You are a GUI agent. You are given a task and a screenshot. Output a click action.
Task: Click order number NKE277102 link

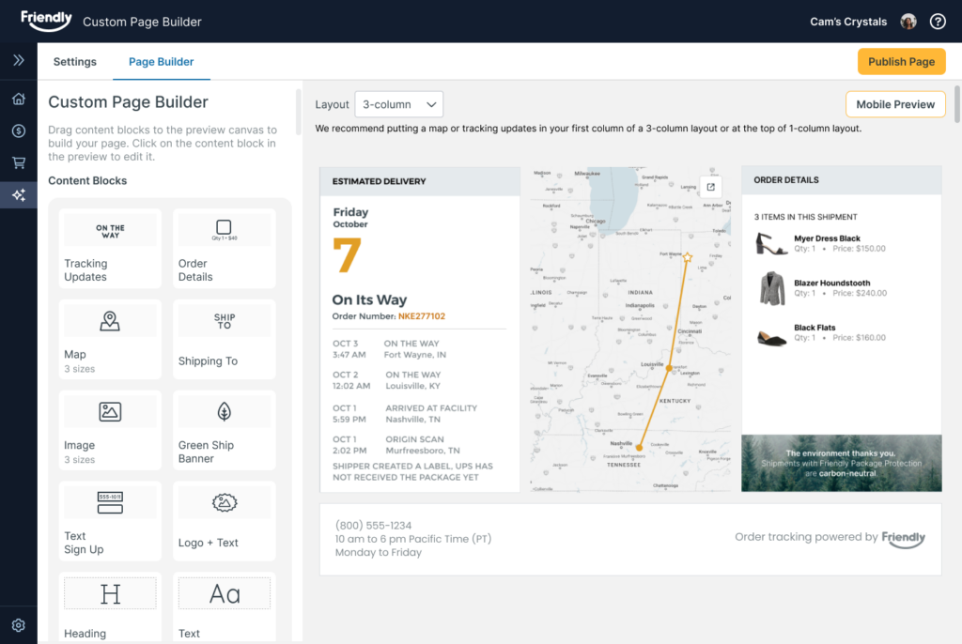(420, 316)
